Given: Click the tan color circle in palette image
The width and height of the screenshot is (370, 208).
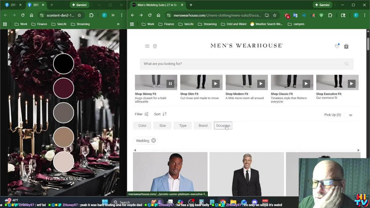Looking at the screenshot, I should click(x=64, y=137).
